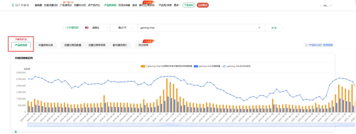Go to 广告透视仪 in the navigation bar

[x=66, y=5]
